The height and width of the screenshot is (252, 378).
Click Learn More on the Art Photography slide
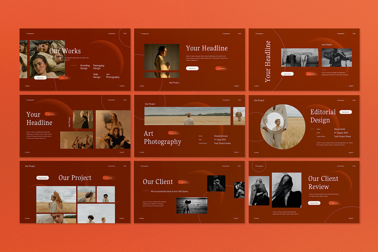click(175, 133)
